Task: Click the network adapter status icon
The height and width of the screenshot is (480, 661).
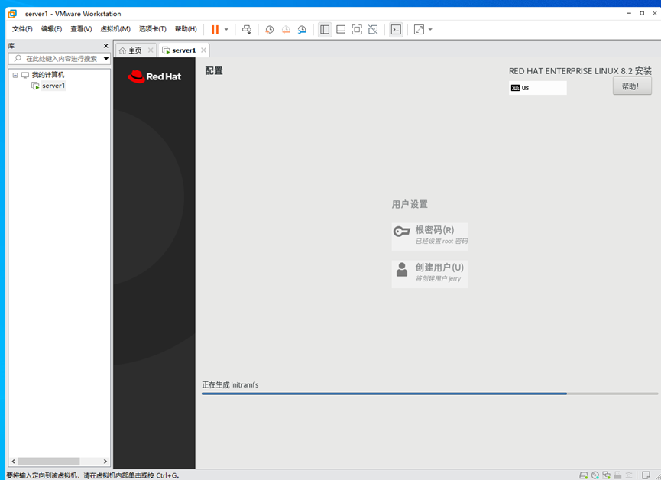Action: coord(607,475)
